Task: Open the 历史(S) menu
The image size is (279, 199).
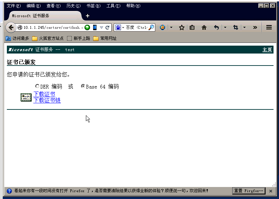Action: pyautogui.click(x=74, y=6)
